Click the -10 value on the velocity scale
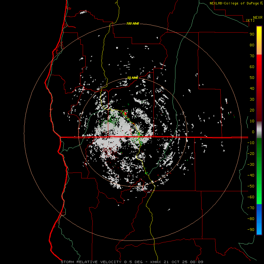 coord(251,143)
